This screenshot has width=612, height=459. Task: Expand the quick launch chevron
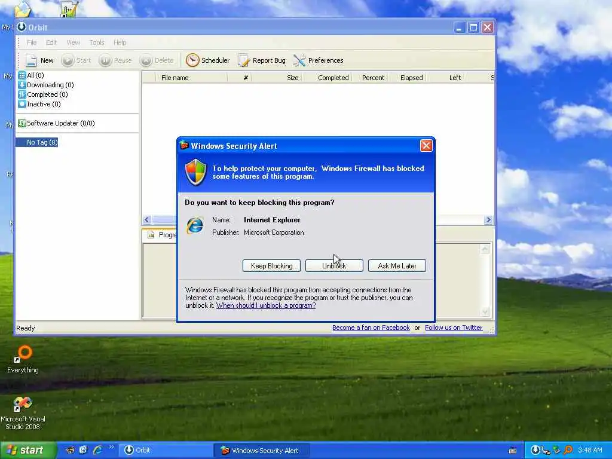(111, 448)
